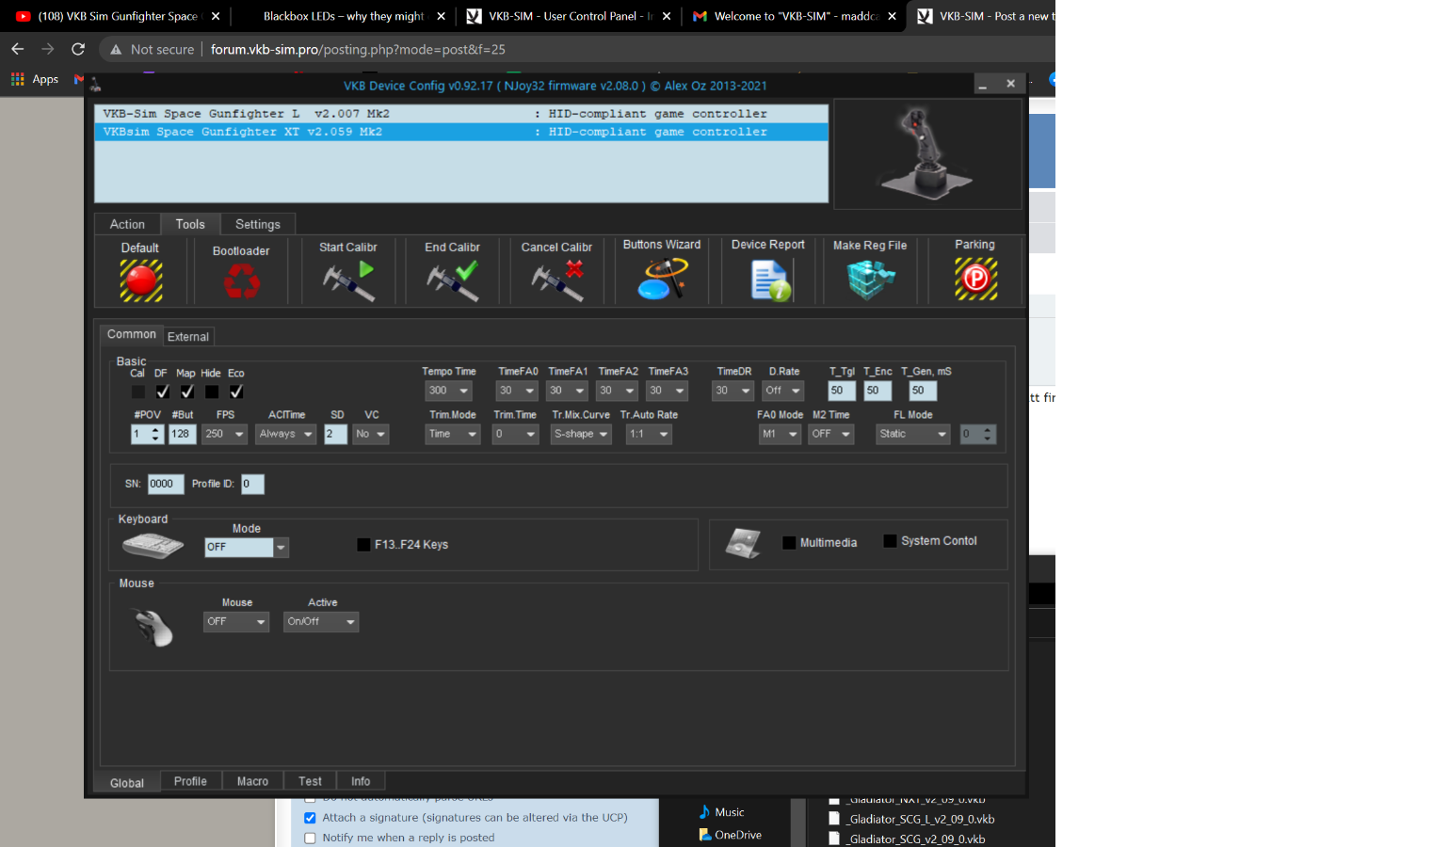1449x847 pixels.
Task: Select _Gladiator_SCG_L_v2_09_0.vkb file
Action: [x=911, y=819]
